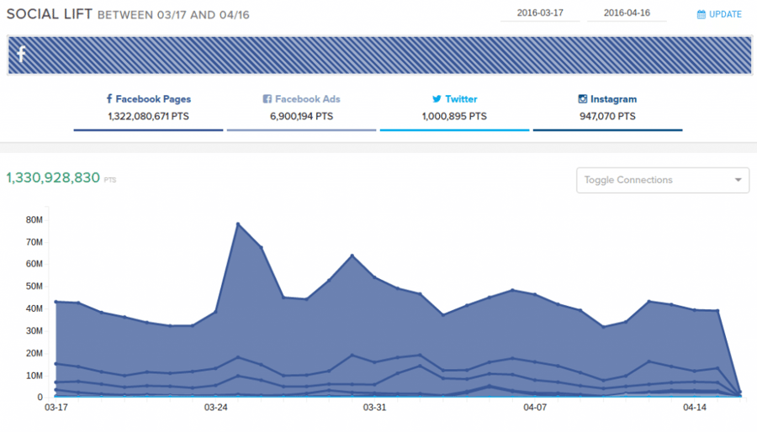Click the total 1,330,928,830 points value
This screenshot has width=757, height=432.
point(53,178)
